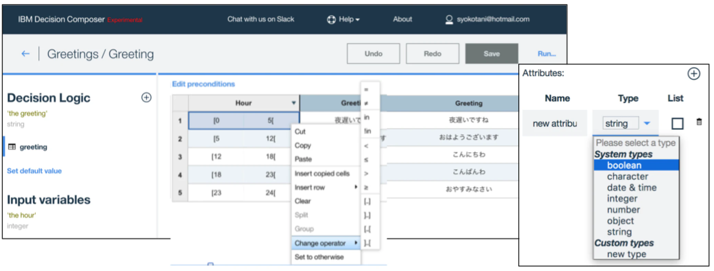Click the Help lifebuoy icon
This screenshot has height=271, width=714.
pos(331,20)
